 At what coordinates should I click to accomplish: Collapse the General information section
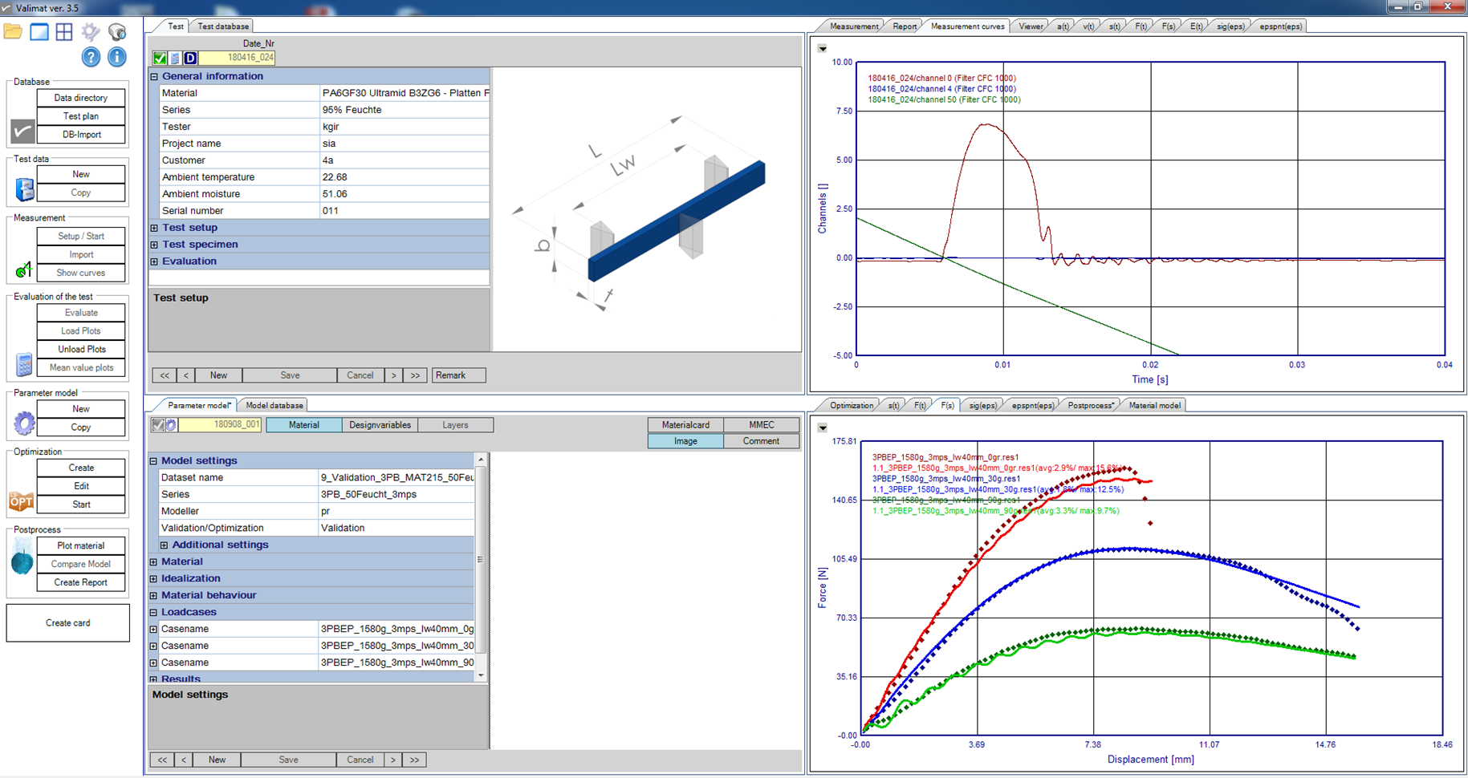(x=154, y=76)
